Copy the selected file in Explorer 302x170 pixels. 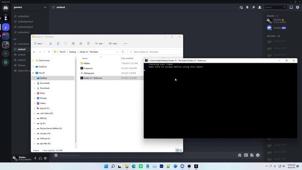click(x=58, y=43)
